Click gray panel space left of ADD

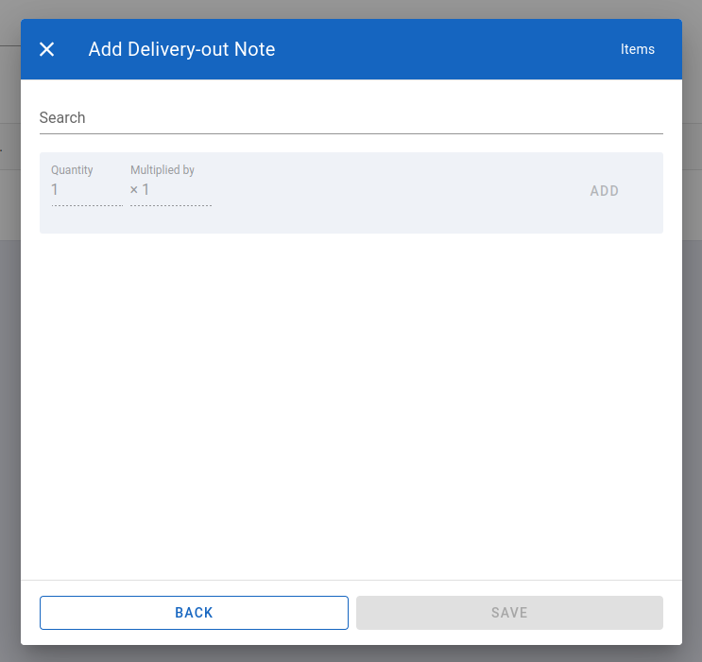click(x=397, y=193)
